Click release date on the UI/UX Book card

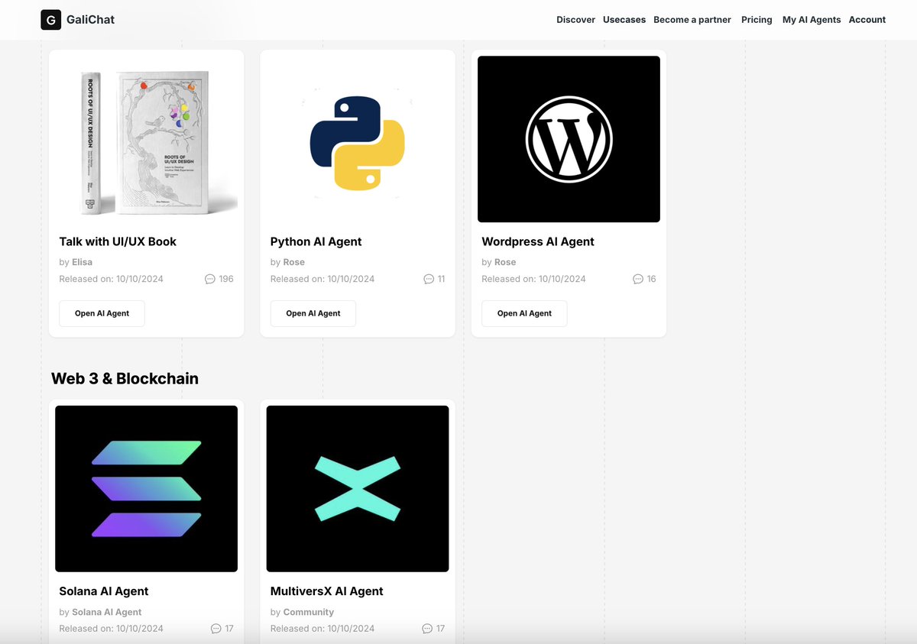click(x=111, y=279)
